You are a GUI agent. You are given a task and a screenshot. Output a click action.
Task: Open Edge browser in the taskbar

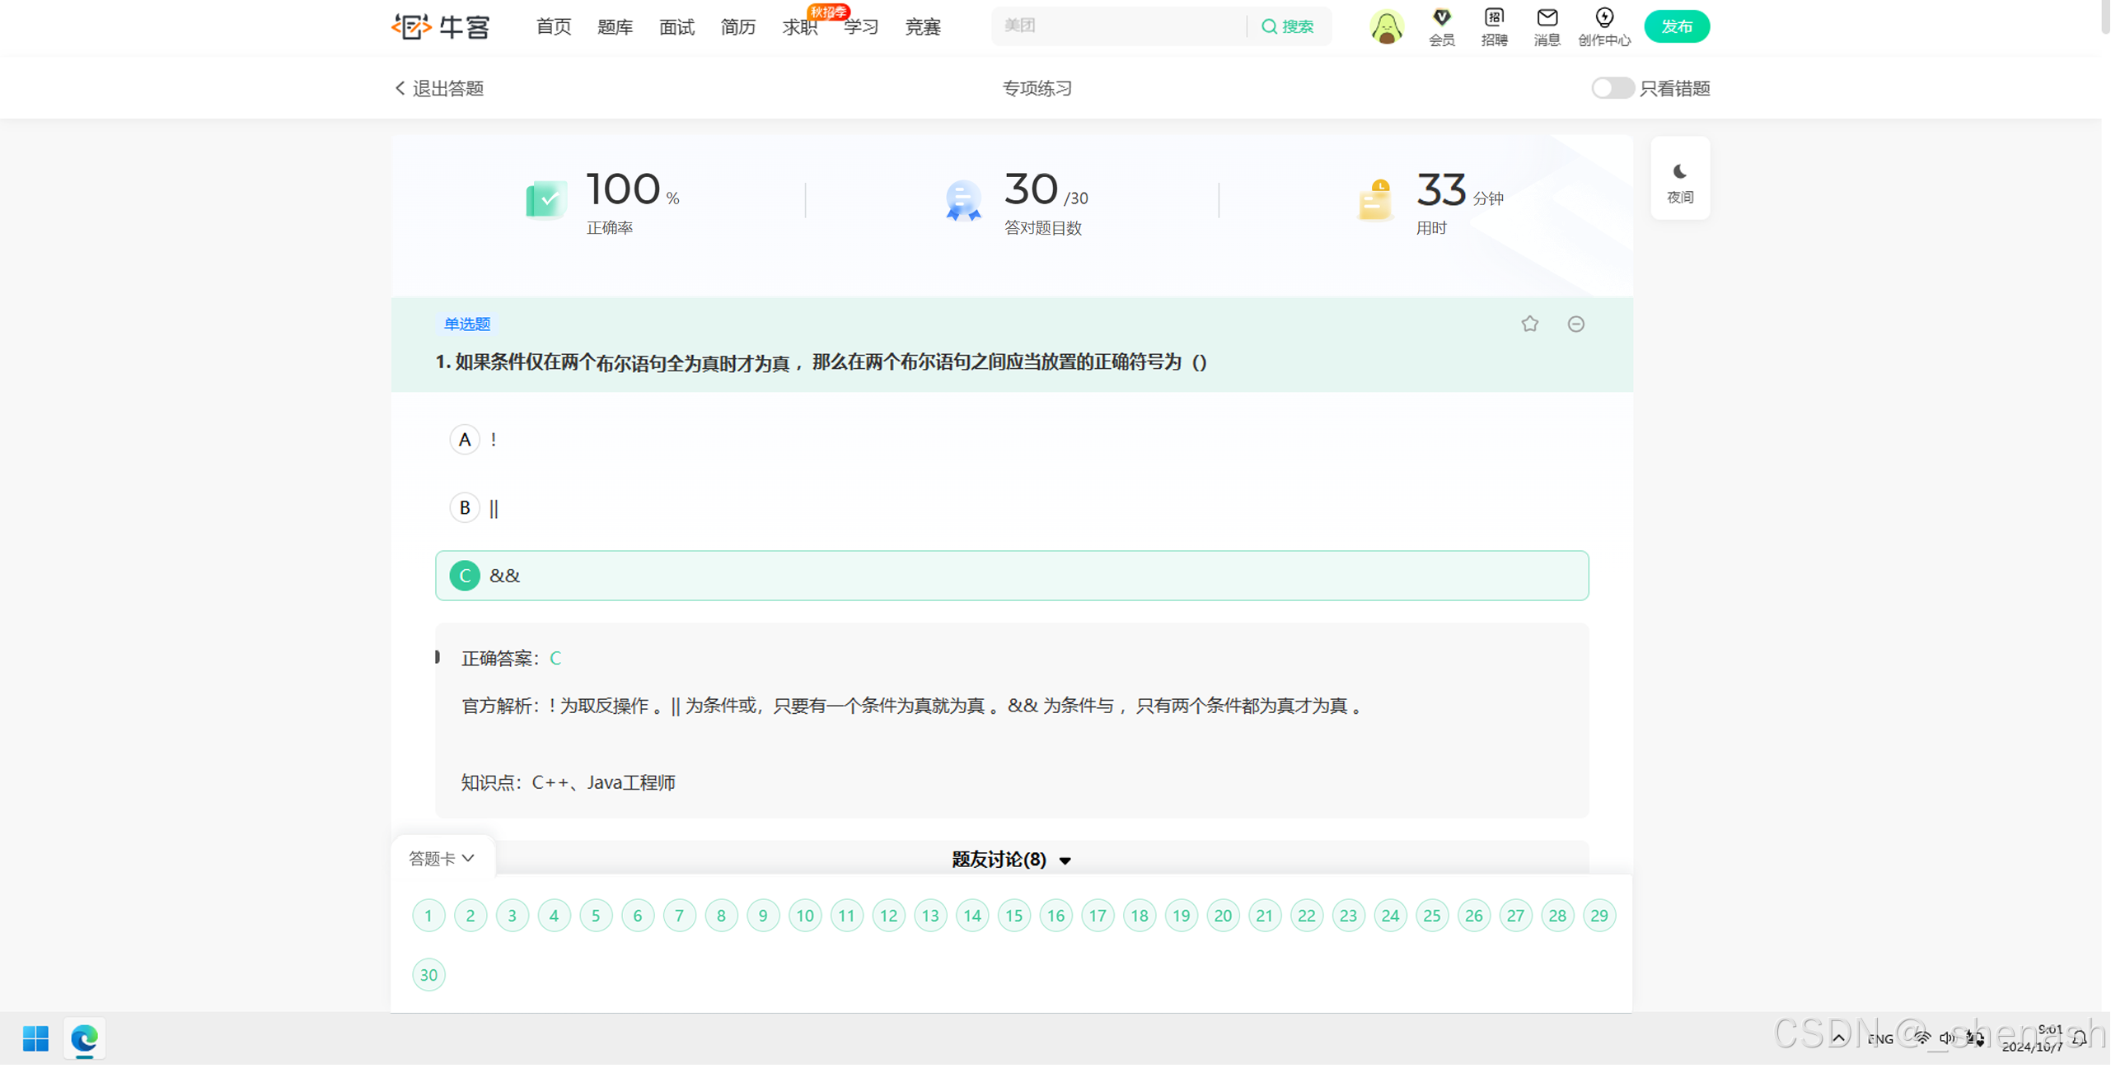(x=84, y=1038)
